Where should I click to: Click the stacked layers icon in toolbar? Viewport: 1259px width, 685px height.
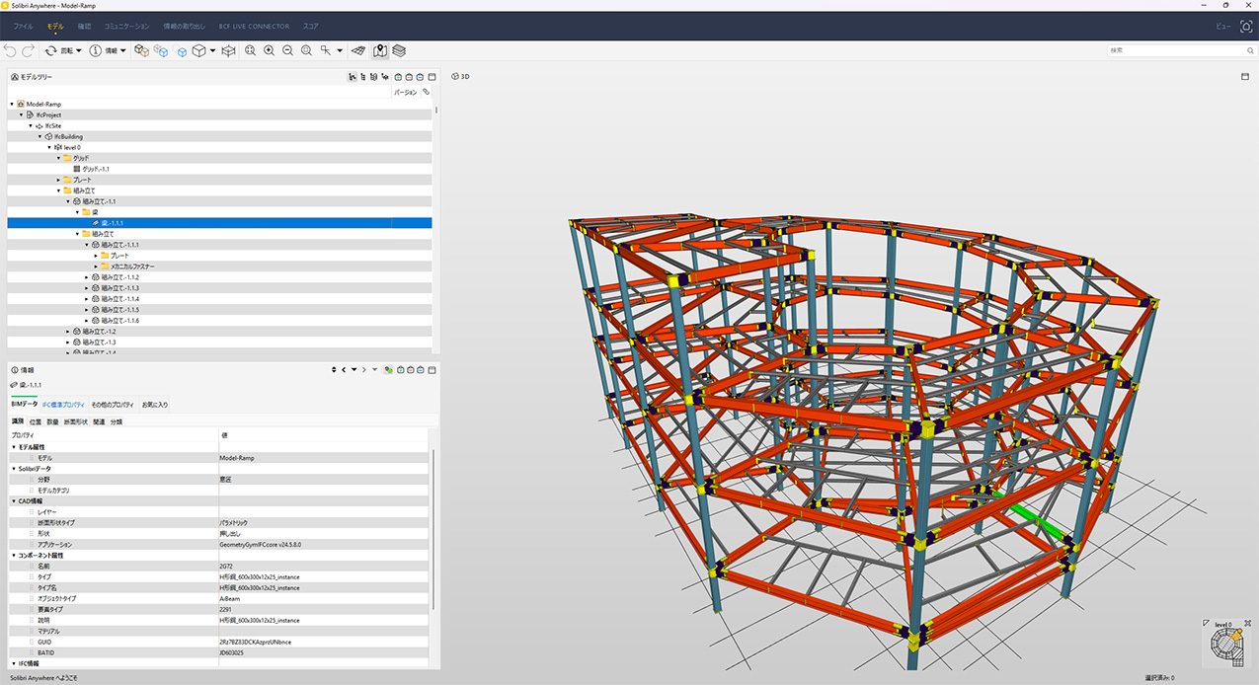pyautogui.click(x=399, y=50)
